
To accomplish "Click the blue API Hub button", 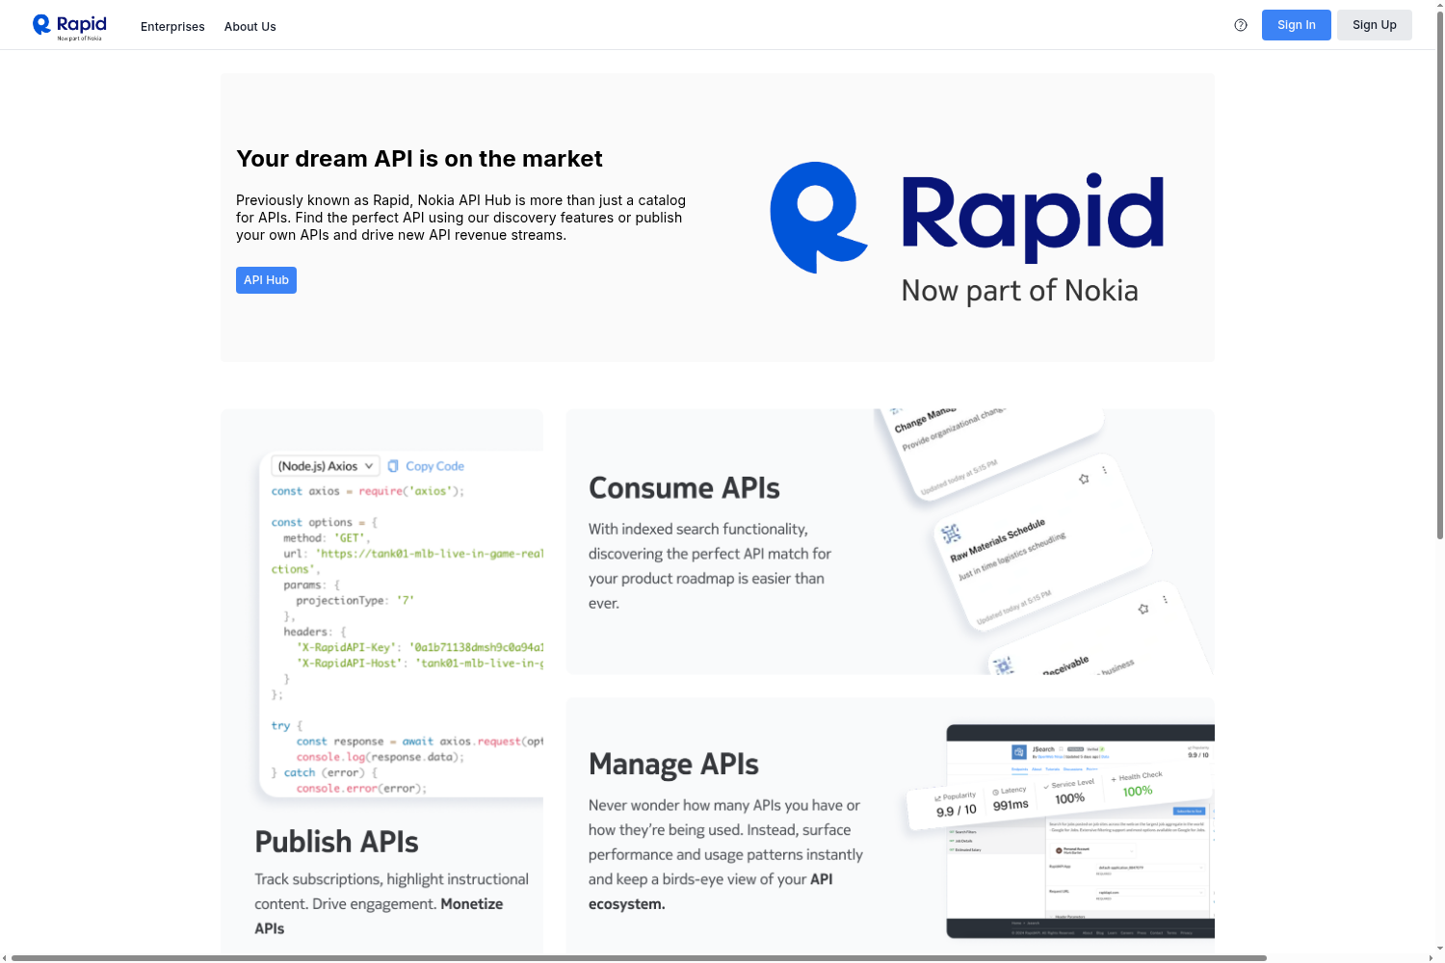I will 266,280.
